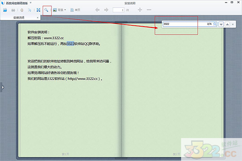Image resolution: width=242 pixels, height=161 pixels.
Task: Click text line 解压密码：www.3322.cc
Action: (x=46, y=38)
